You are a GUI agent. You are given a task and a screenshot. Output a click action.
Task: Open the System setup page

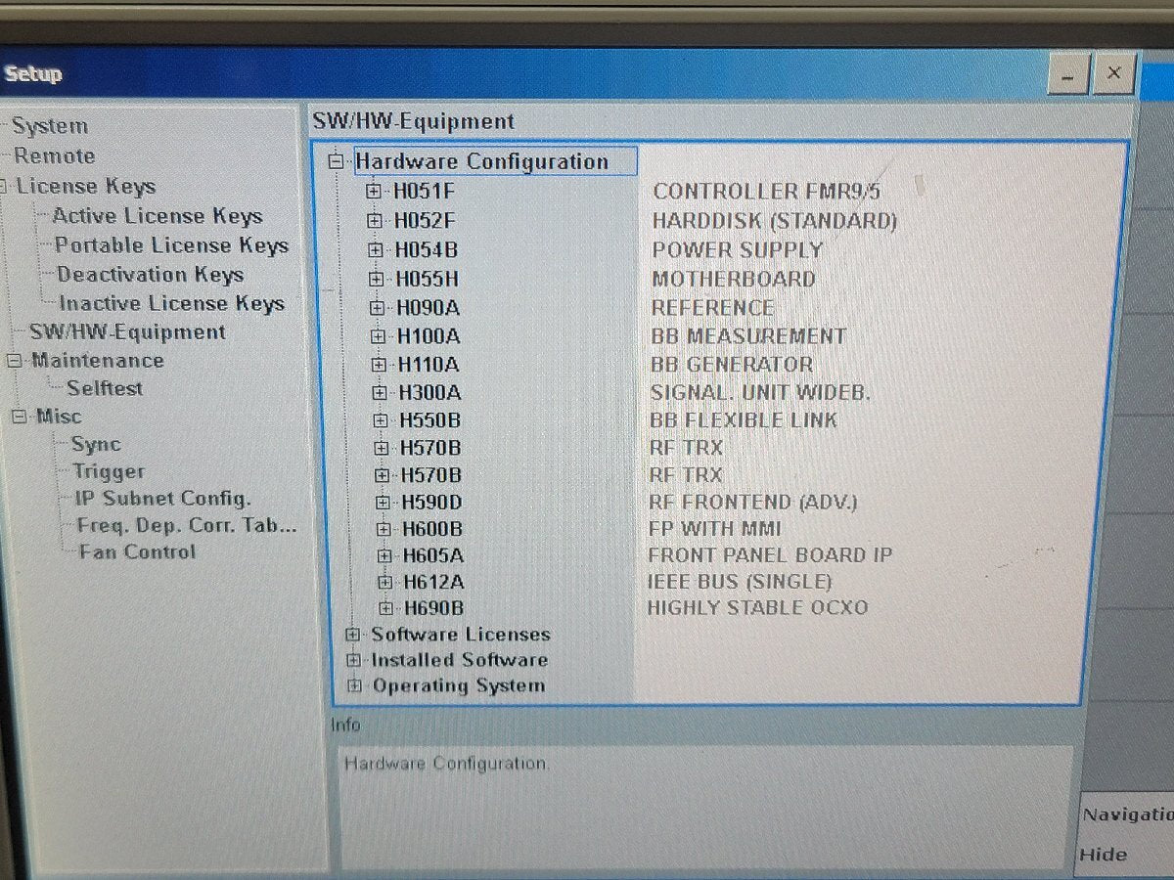coord(50,126)
